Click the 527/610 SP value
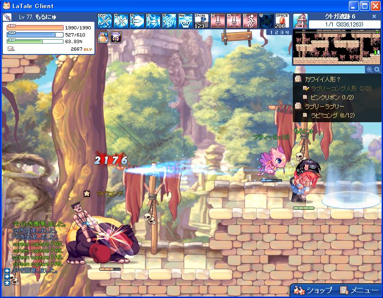Screen dimensions: 383x298 pyautogui.click(x=75, y=35)
